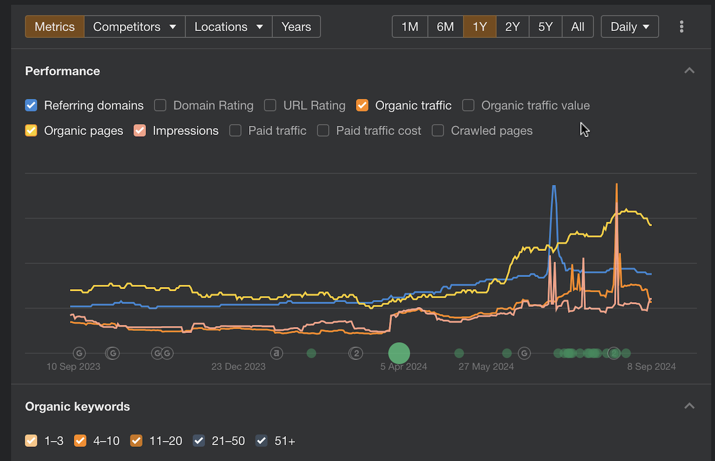The image size is (715, 461).
Task: Uncheck the Referring domains checkbox
Action: click(31, 105)
